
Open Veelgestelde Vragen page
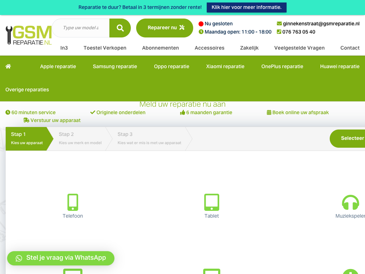[x=299, y=48]
